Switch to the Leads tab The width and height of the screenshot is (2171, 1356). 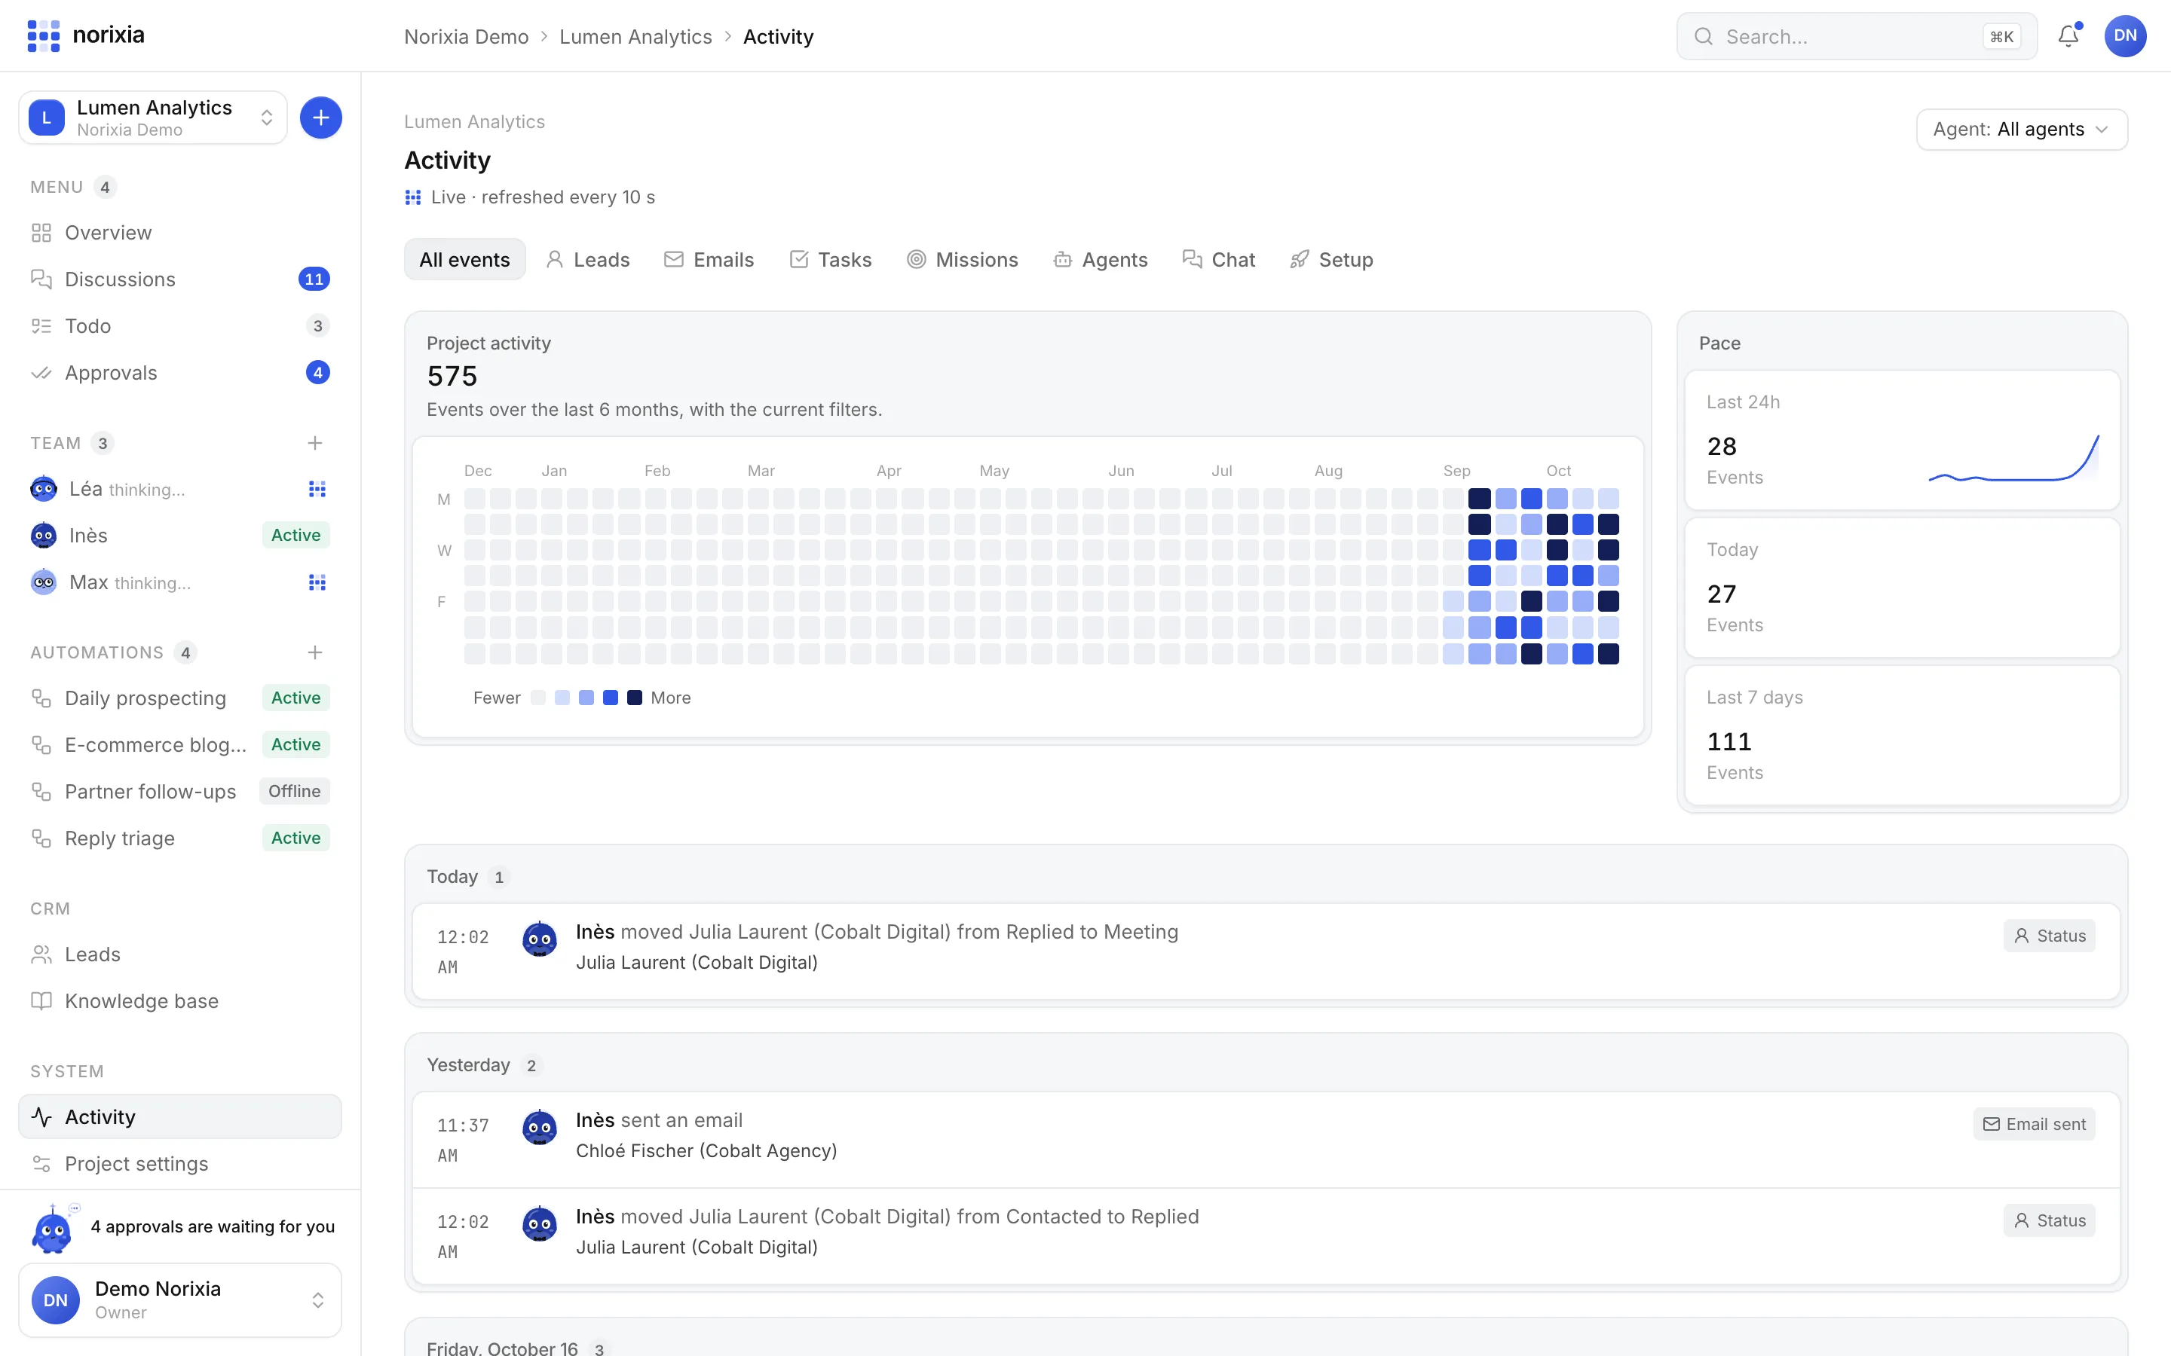[x=589, y=259]
